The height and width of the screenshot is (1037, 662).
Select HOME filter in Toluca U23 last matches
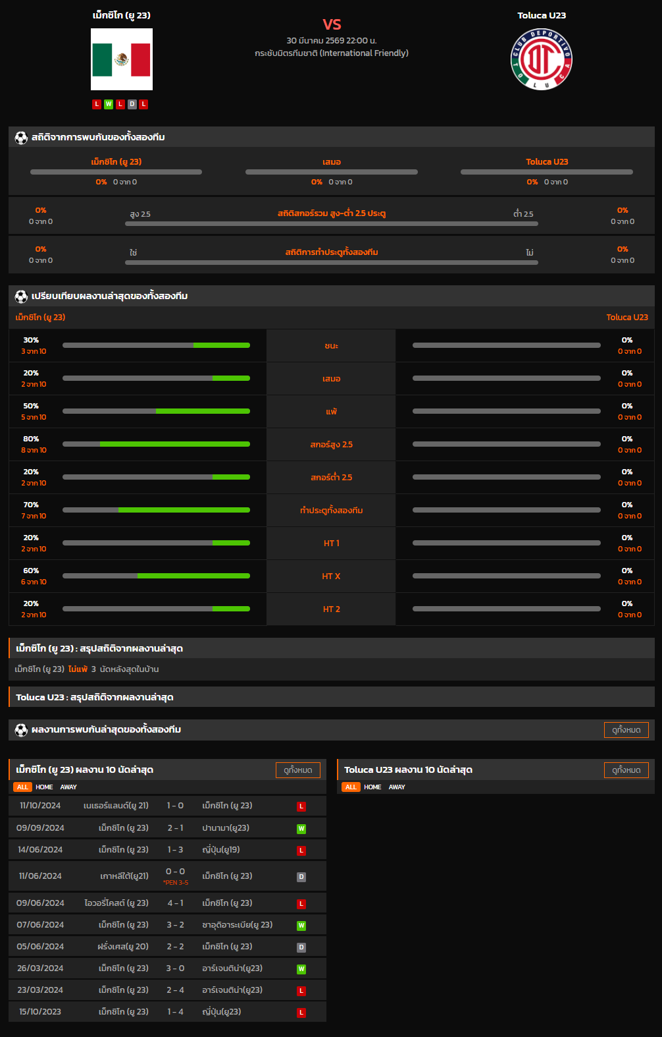372,787
